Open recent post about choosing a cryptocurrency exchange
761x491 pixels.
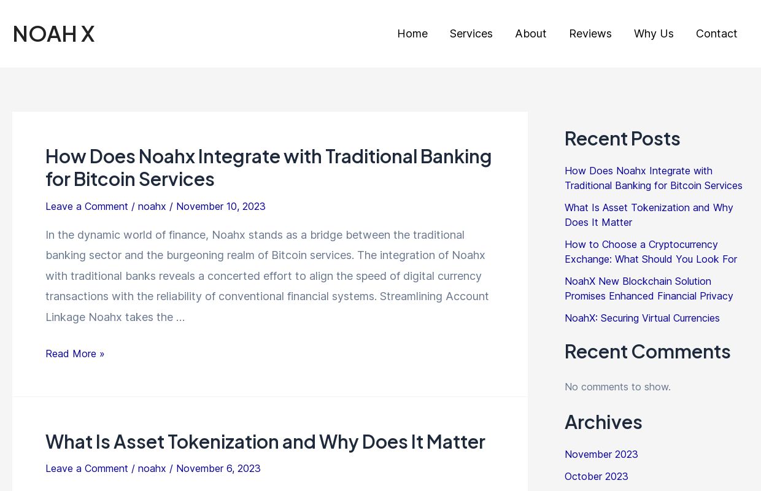pyautogui.click(x=651, y=252)
